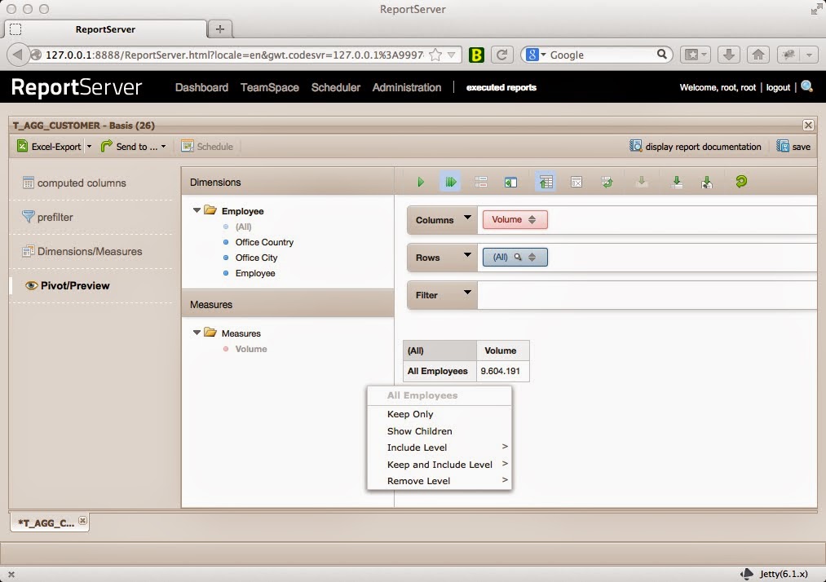Toggle the triple-arrow auto-execute button
Viewport: 826px width, 582px height.
pos(450,183)
